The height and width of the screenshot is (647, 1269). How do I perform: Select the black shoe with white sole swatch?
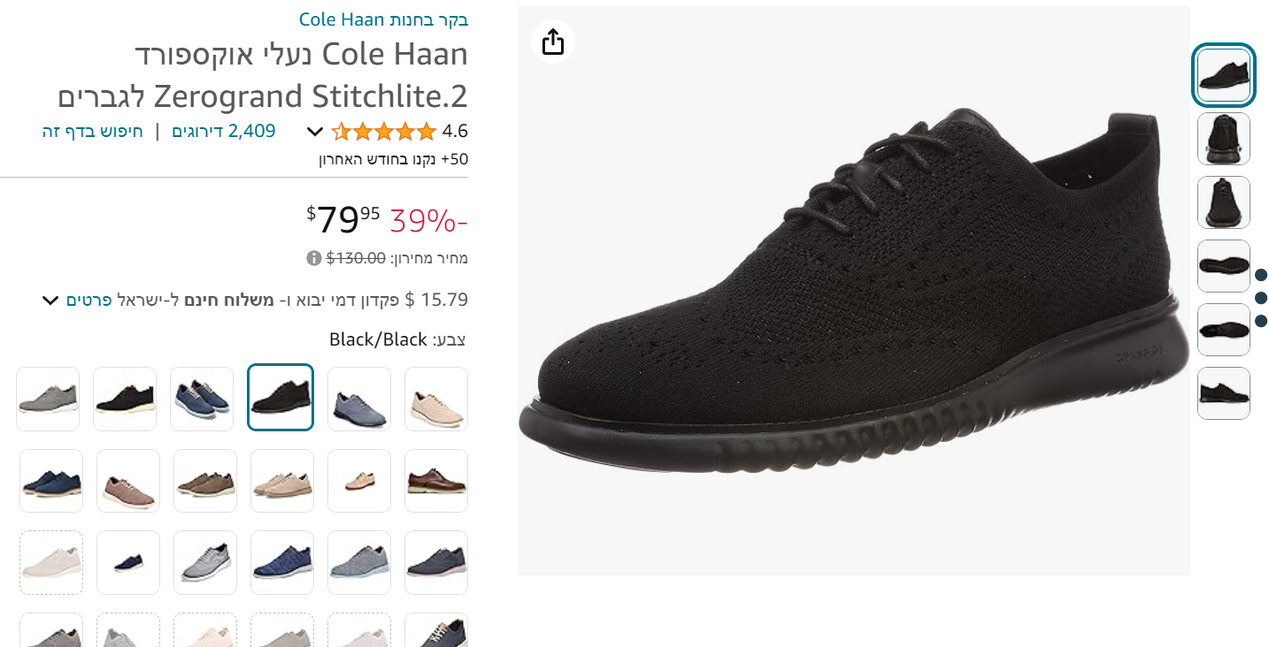point(125,399)
